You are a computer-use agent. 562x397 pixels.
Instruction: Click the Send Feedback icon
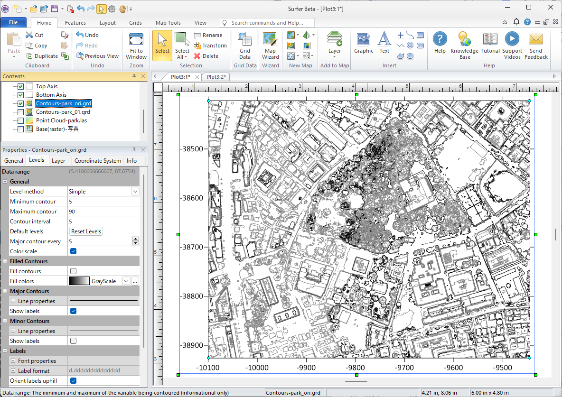click(536, 45)
